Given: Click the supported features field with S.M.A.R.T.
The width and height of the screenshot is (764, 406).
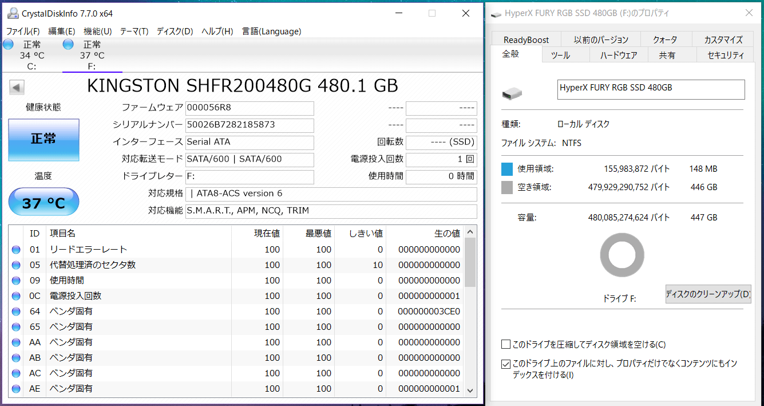Looking at the screenshot, I should click(331, 211).
